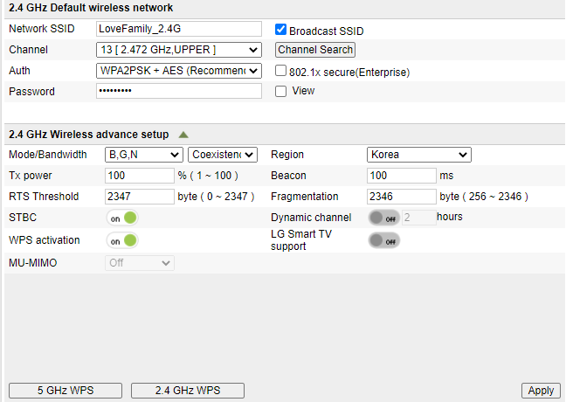566x402 pixels.
Task: Click the % ( 1 ~ 100 ) range text
Action: 208,176
